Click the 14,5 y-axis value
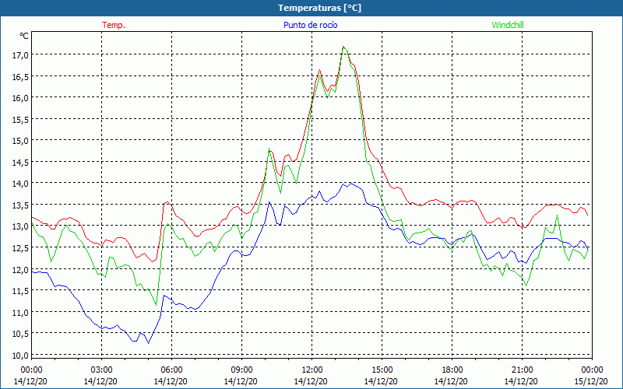Viewport: 623px width, 389px height. point(20,163)
